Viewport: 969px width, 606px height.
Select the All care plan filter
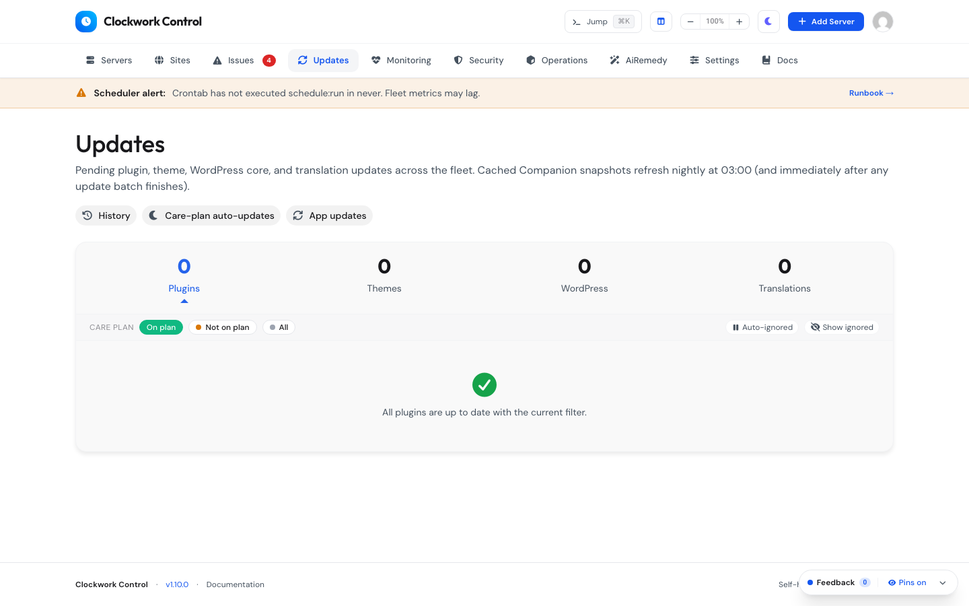(279, 327)
